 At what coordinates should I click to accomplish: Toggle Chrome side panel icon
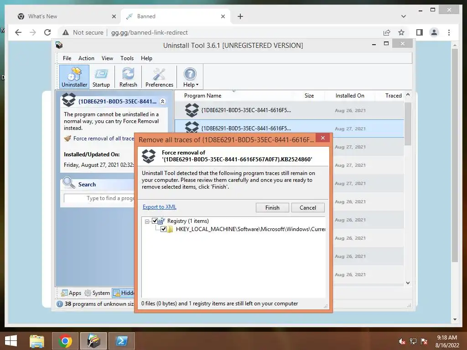[420, 32]
